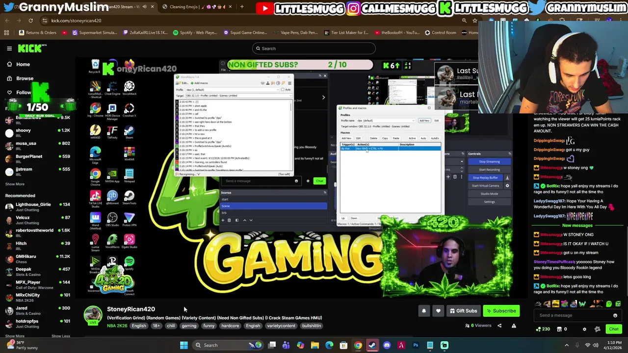Open Tier List Maker bookmark
628x353 pixels.
coord(346,32)
